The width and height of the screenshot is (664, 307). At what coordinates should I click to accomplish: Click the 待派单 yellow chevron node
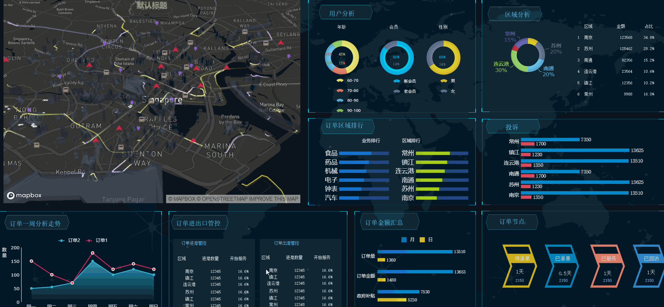pos(520,266)
